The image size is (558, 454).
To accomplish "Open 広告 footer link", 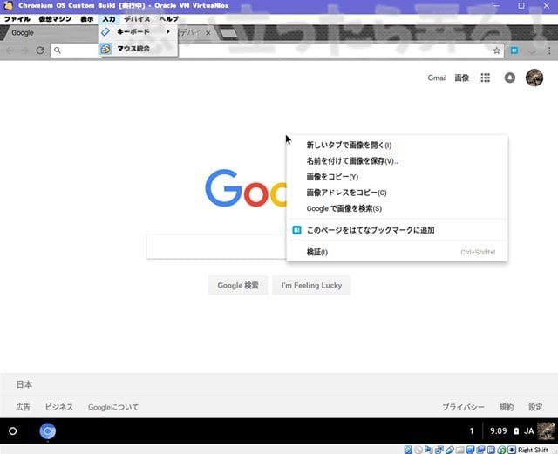I will pyautogui.click(x=23, y=407).
